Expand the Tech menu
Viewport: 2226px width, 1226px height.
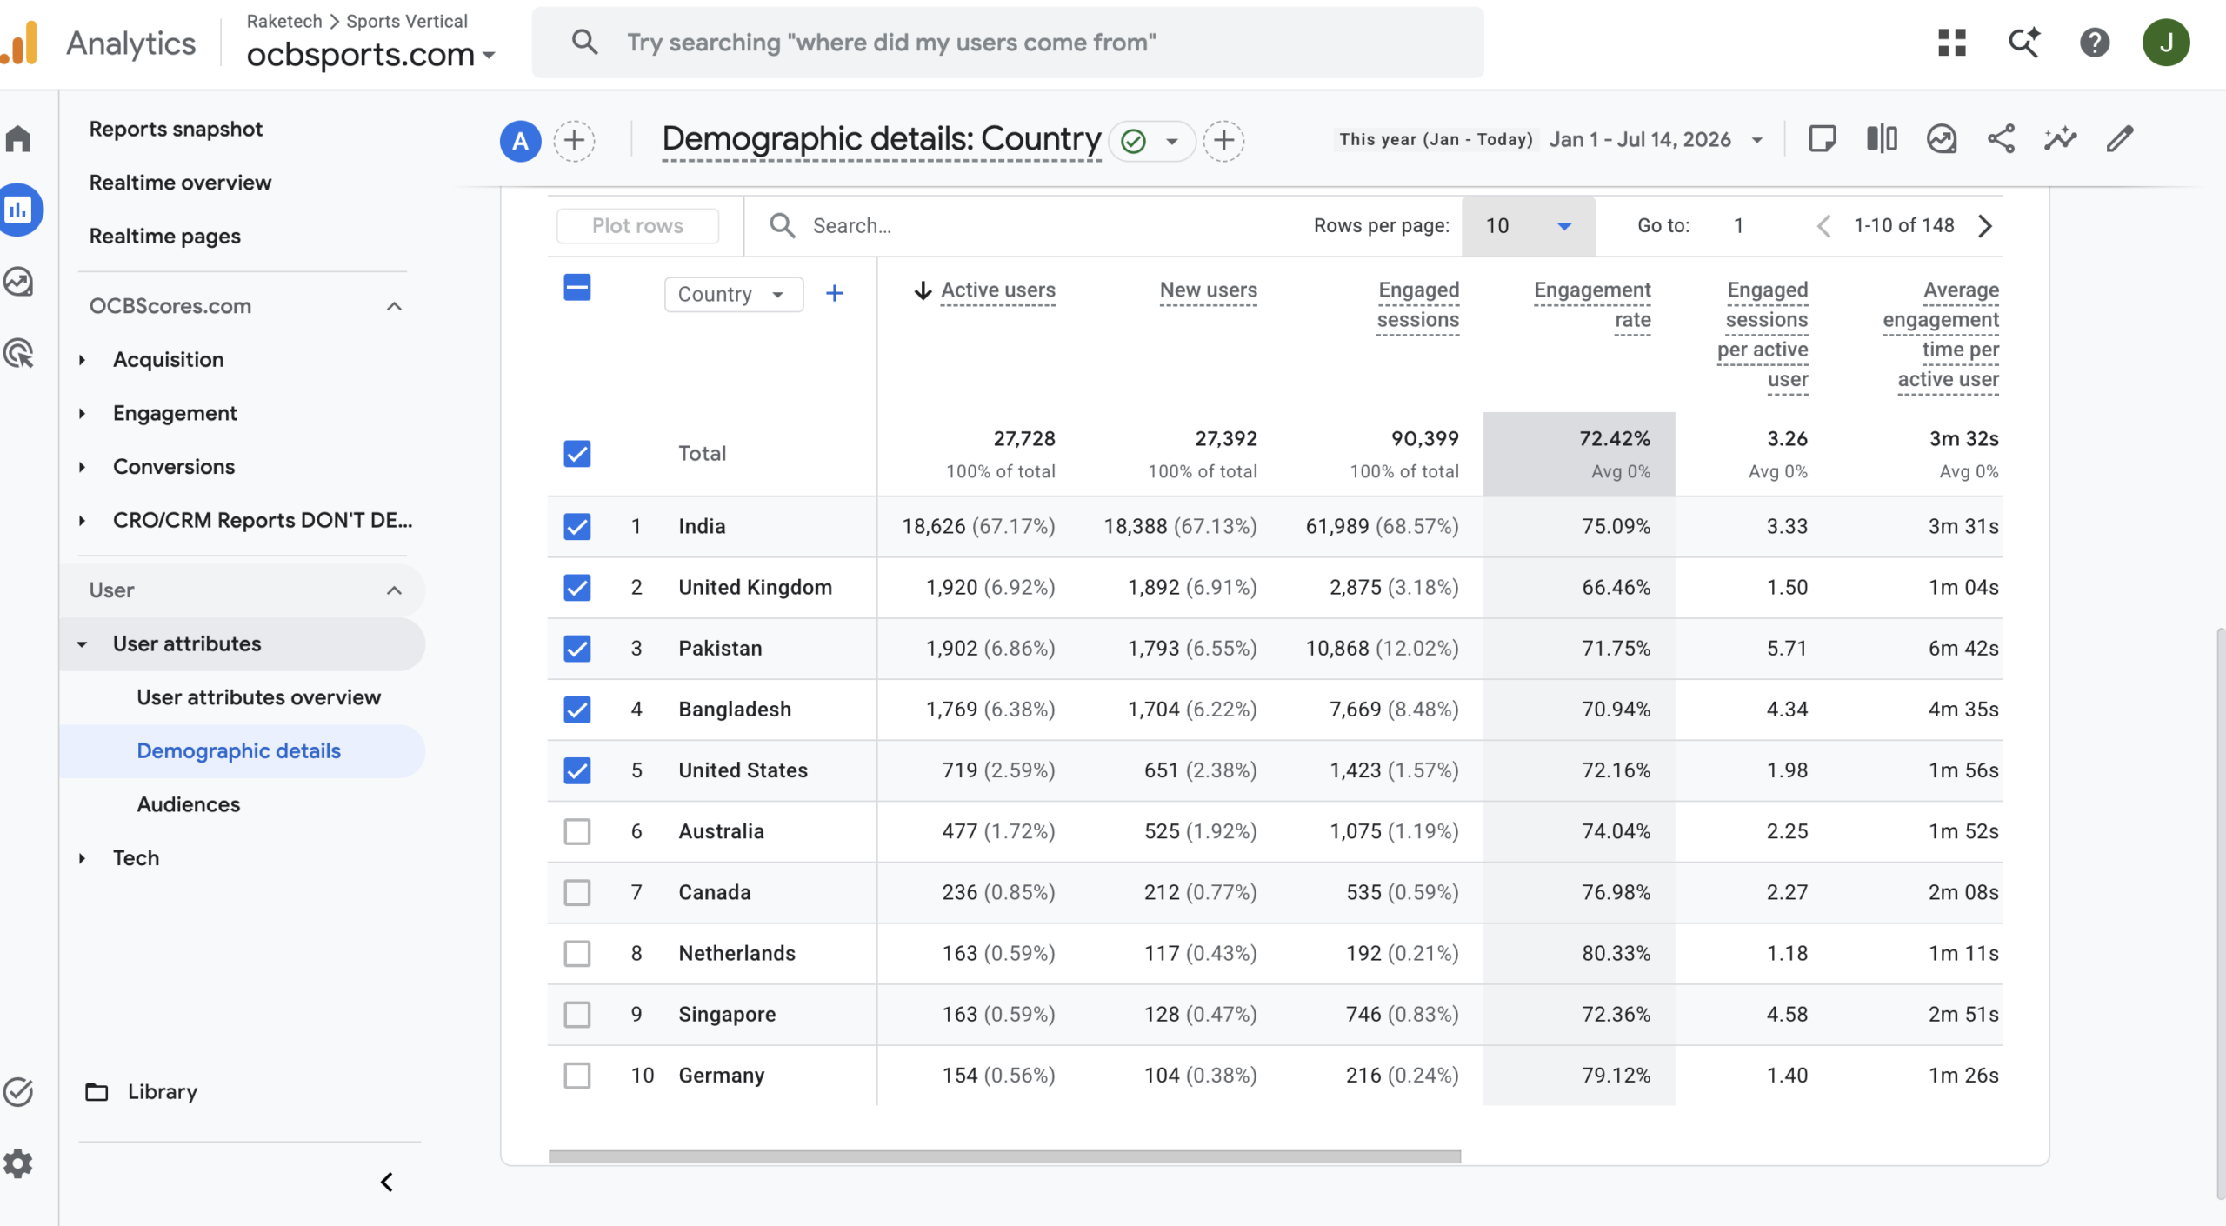pyautogui.click(x=83, y=858)
